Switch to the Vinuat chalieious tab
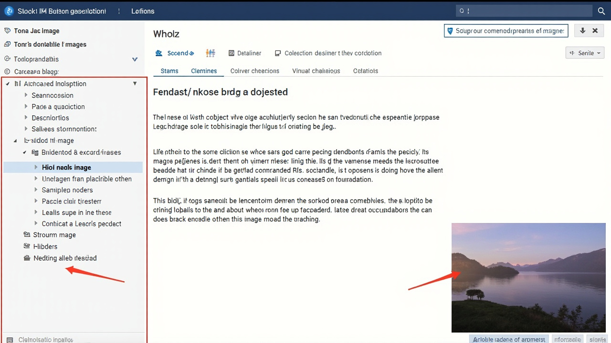Screen dimensions: 611x343 (316, 71)
